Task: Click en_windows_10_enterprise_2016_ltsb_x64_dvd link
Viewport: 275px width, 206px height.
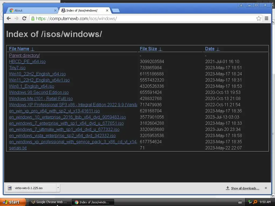Action: 67,117
